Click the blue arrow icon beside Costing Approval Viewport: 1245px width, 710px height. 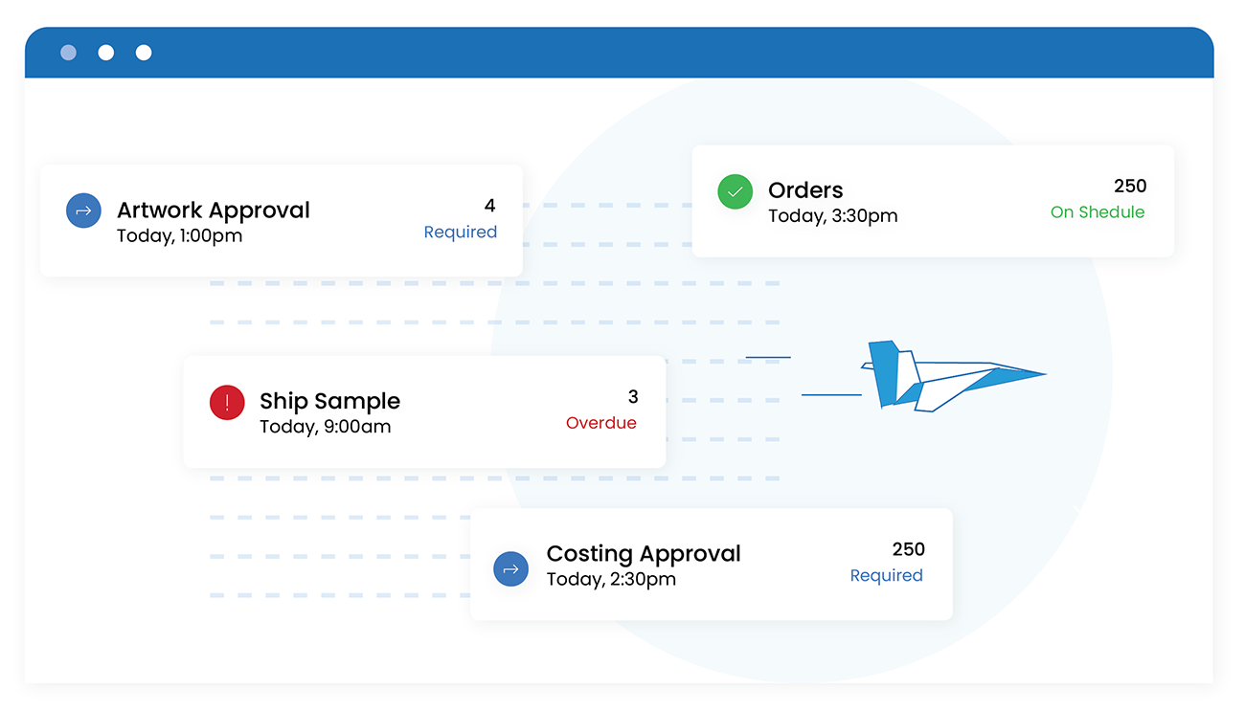coord(510,568)
